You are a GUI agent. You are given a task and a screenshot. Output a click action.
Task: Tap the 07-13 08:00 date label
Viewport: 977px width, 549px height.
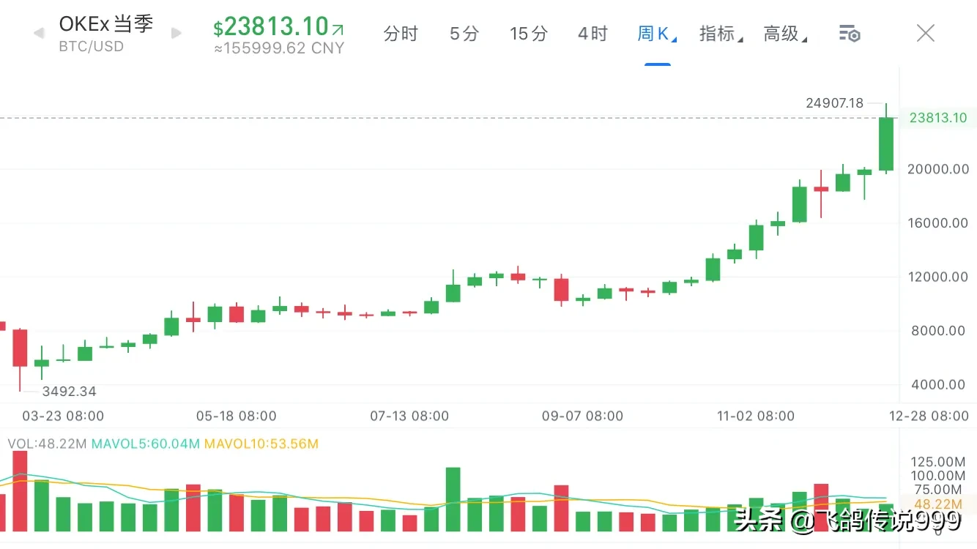click(409, 416)
